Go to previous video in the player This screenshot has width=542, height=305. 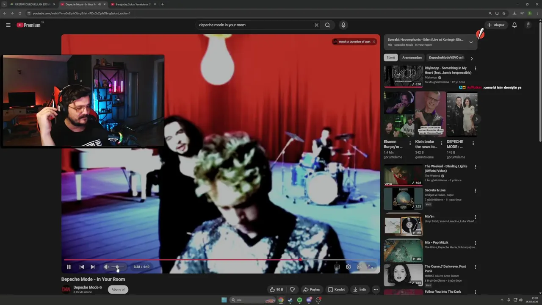pyautogui.click(x=82, y=267)
